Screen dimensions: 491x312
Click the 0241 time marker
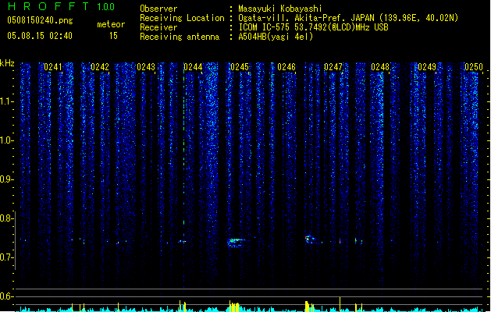pyautogui.click(x=53, y=67)
